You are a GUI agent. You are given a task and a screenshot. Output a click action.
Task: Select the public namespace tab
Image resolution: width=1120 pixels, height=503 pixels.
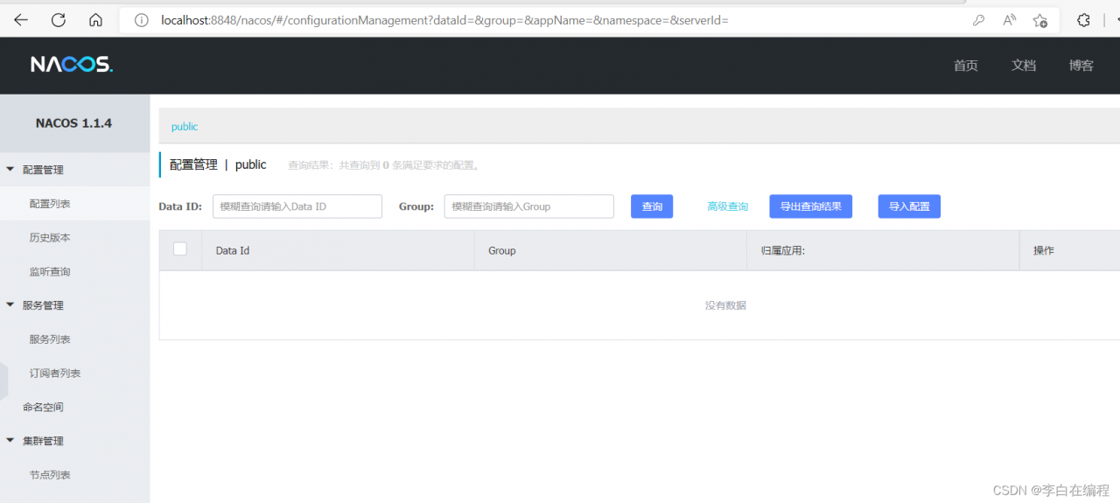click(185, 127)
